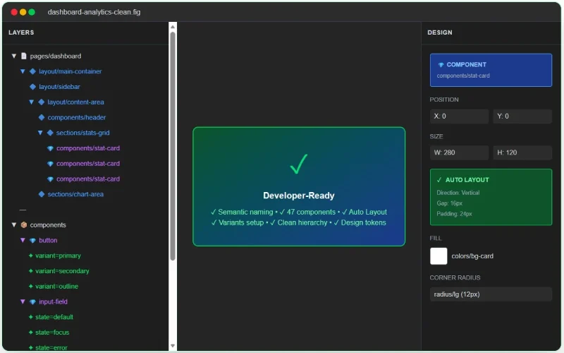Click the component gem icon beside button
Image resolution: width=564 pixels, height=353 pixels.
pos(32,241)
